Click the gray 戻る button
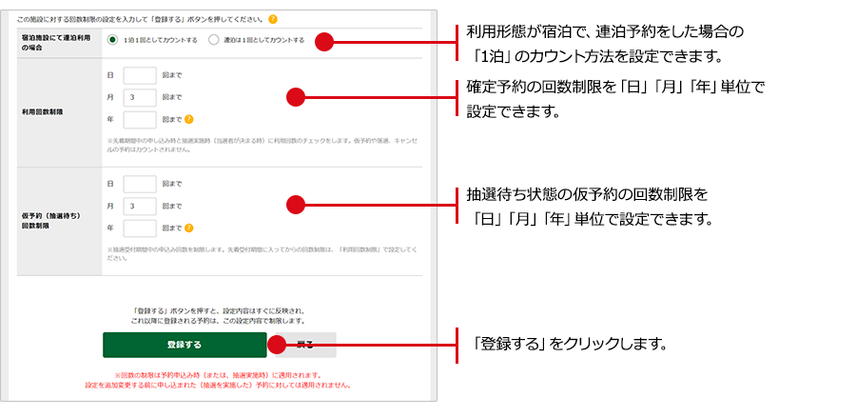Viewport: 856px width, 417px height. click(309, 344)
